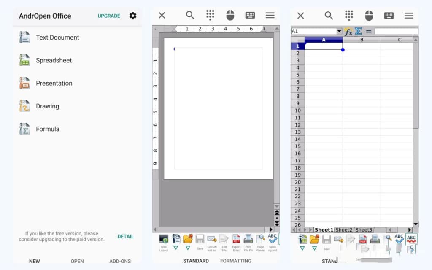Click the Function equals icon
This screenshot has height=270, width=432.
(369, 31)
